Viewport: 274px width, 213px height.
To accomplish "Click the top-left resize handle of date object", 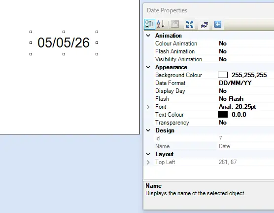I will coord(31,32).
